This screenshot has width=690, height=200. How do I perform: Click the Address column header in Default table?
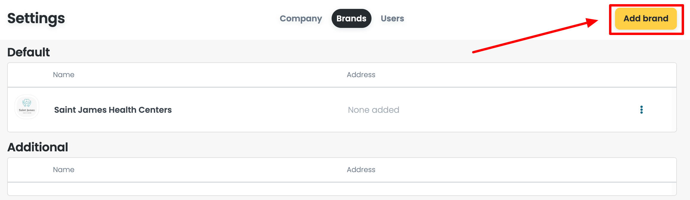tap(361, 74)
